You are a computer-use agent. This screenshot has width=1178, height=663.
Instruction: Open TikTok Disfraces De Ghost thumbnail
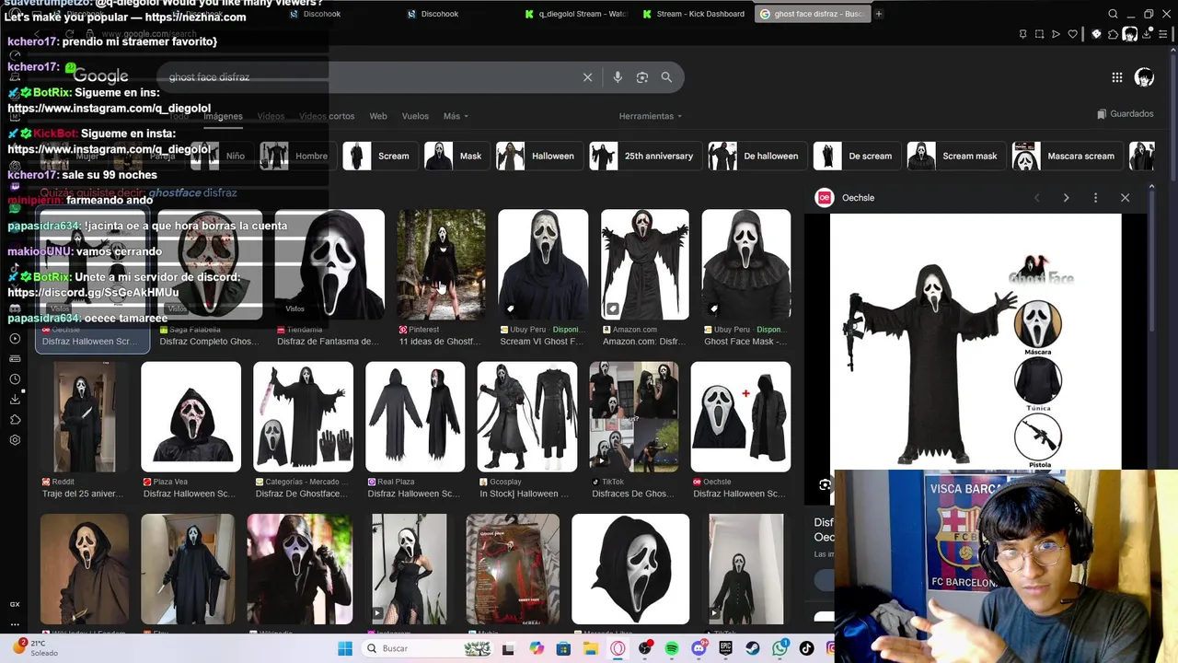[x=633, y=416]
